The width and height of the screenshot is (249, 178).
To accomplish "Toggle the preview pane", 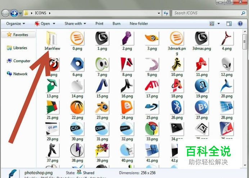I will point(229,24).
